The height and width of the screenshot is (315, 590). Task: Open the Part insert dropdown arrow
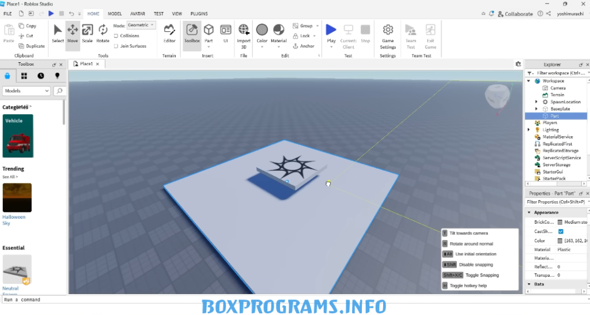coord(209,47)
